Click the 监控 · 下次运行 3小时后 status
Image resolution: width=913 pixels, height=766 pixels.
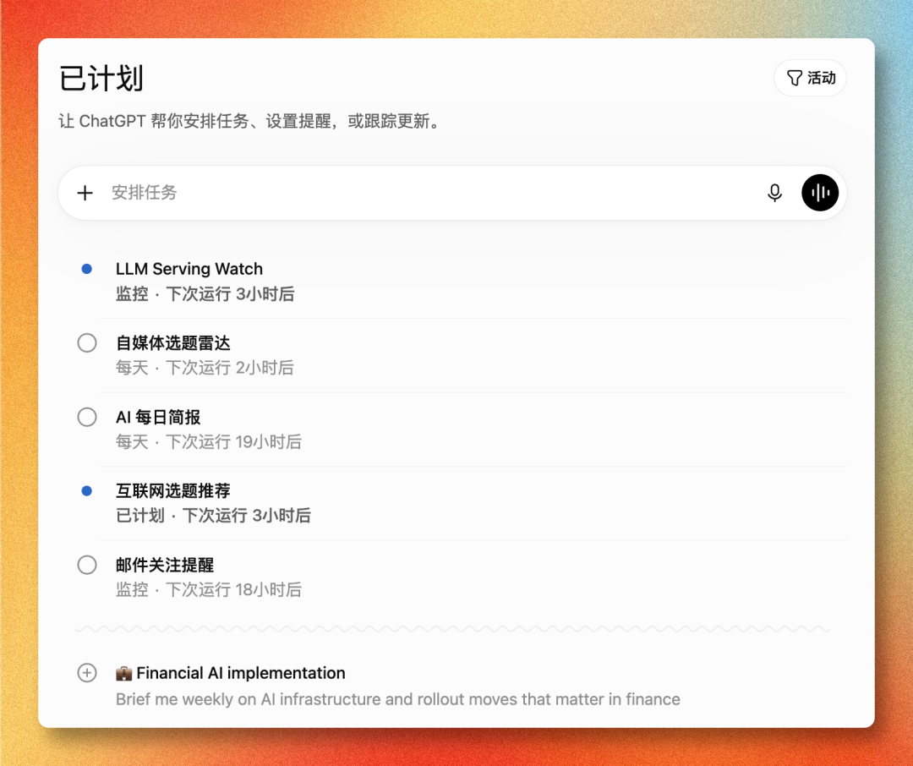click(205, 293)
